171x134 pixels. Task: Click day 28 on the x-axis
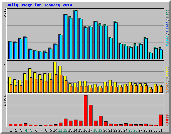tap(145, 130)
